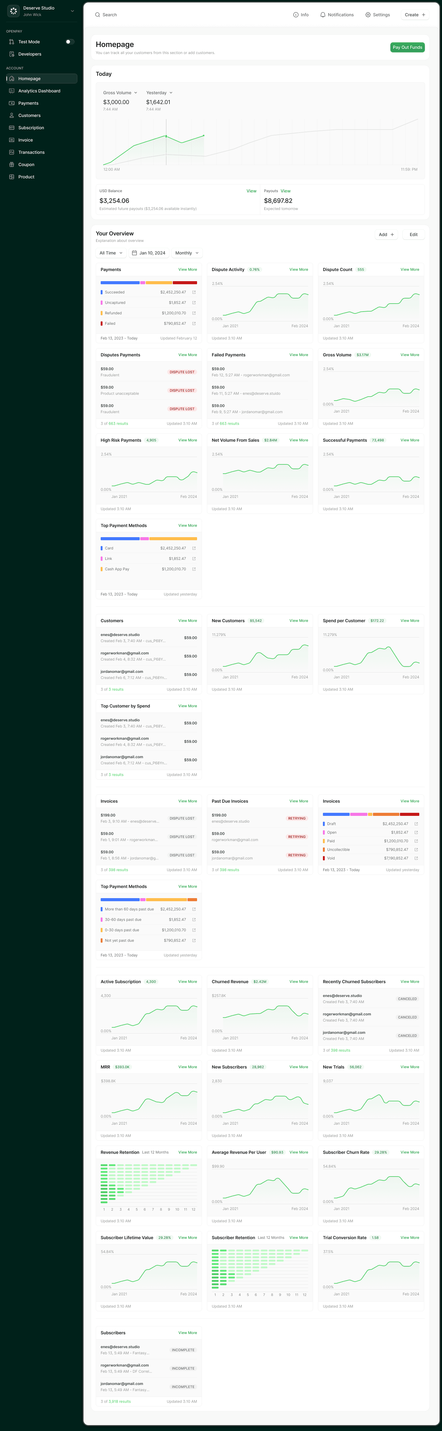Open the Jan 10, 2024 date picker

coord(149,253)
